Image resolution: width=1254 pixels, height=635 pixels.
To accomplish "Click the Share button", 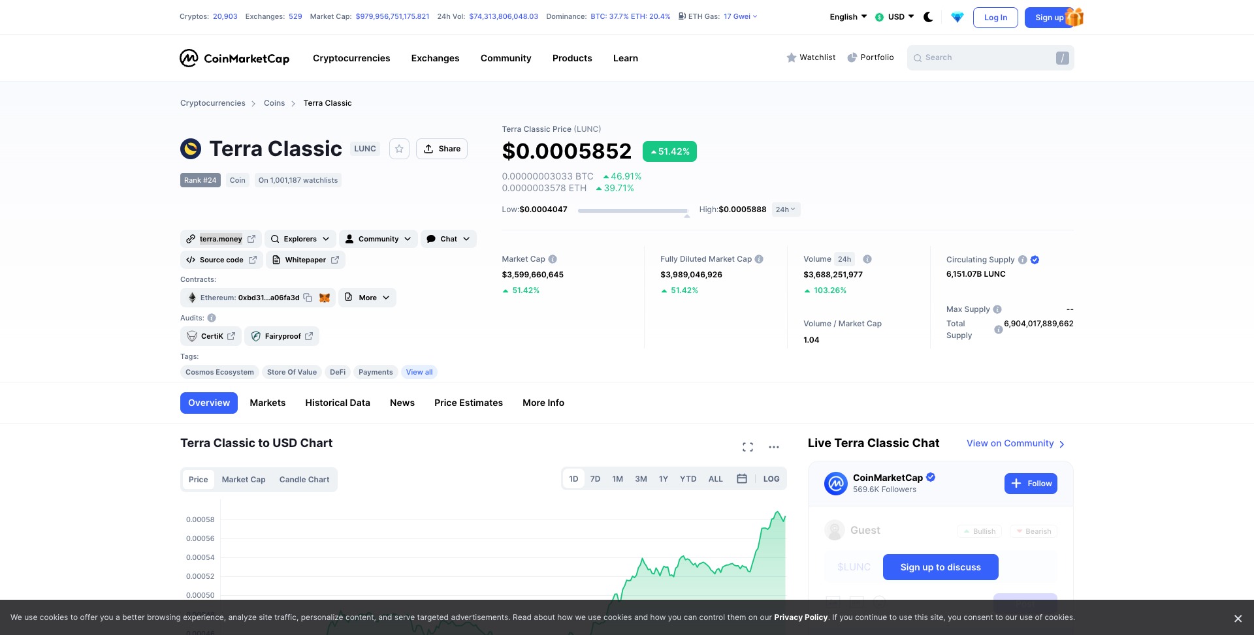I will 442,149.
